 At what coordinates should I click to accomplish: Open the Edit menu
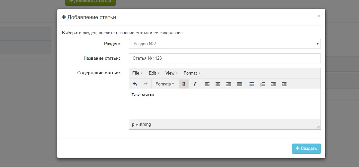154,73
